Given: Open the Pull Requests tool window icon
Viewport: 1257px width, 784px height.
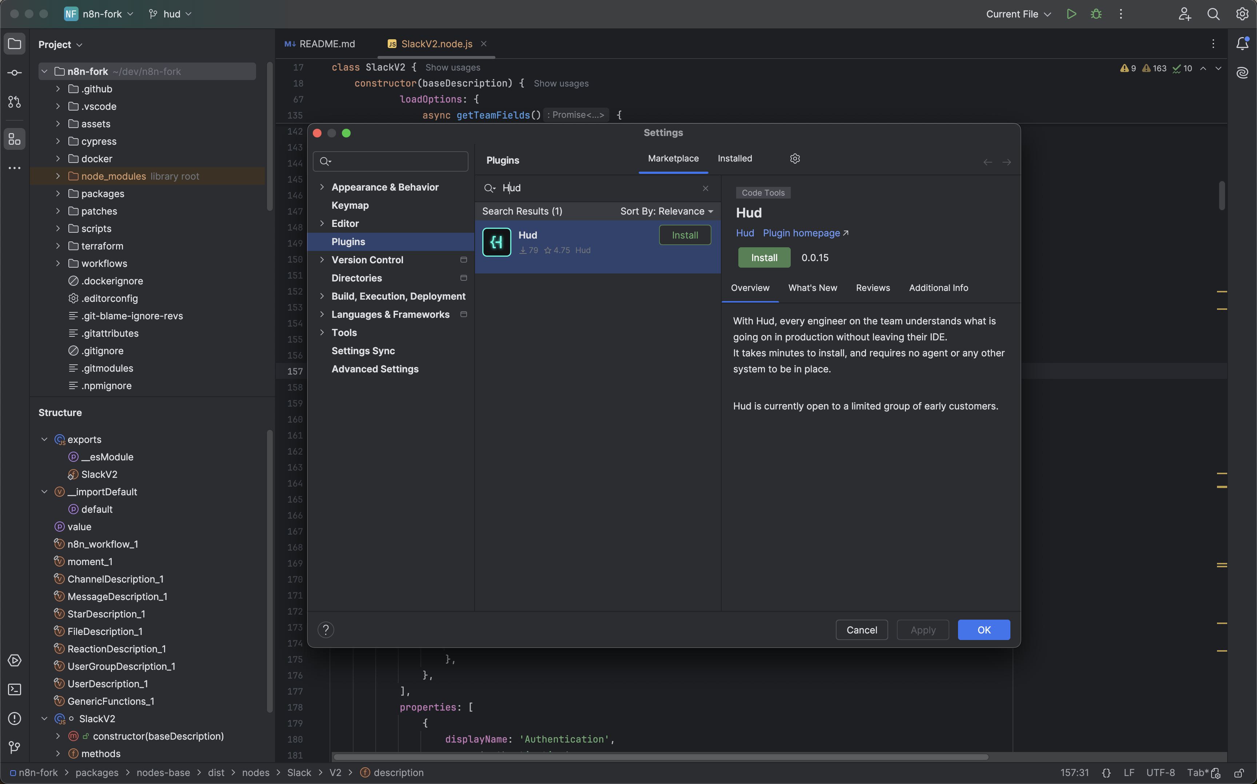Looking at the screenshot, I should click(15, 102).
